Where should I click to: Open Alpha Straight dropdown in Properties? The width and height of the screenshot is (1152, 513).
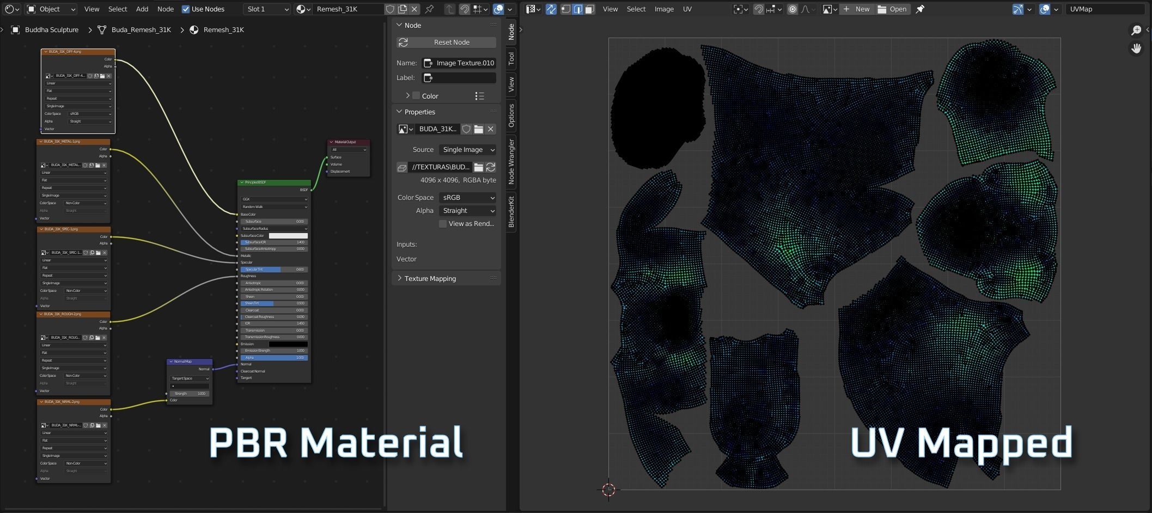pyautogui.click(x=467, y=211)
